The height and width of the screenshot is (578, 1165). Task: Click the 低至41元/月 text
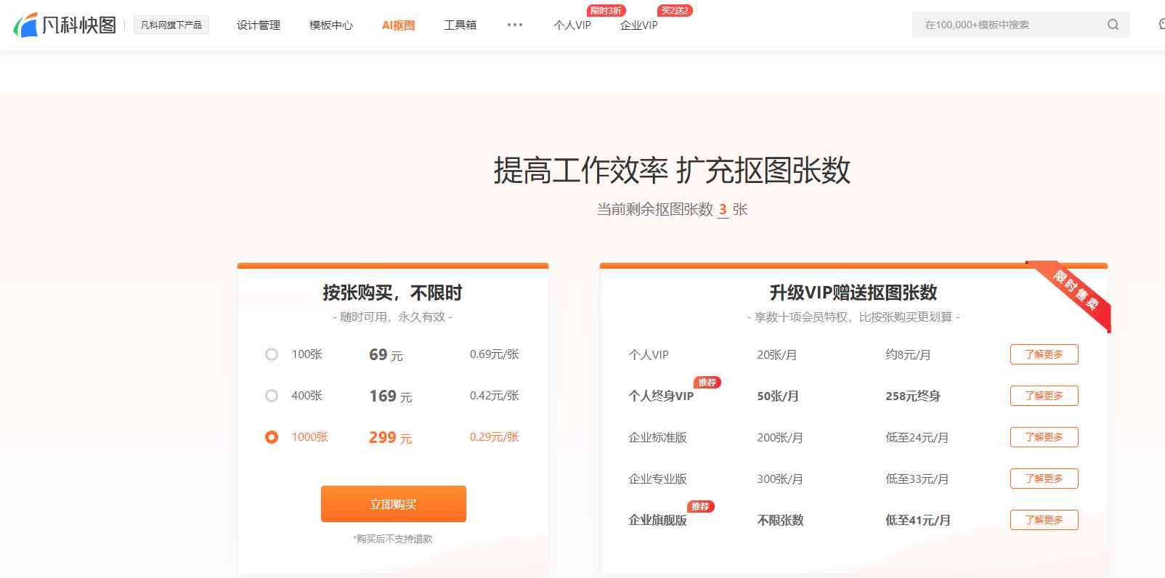click(918, 521)
